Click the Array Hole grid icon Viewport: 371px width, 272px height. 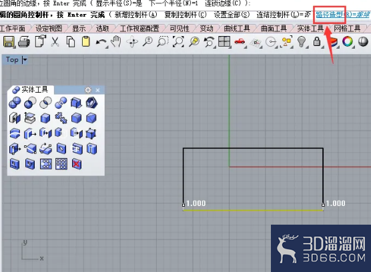tap(61, 164)
